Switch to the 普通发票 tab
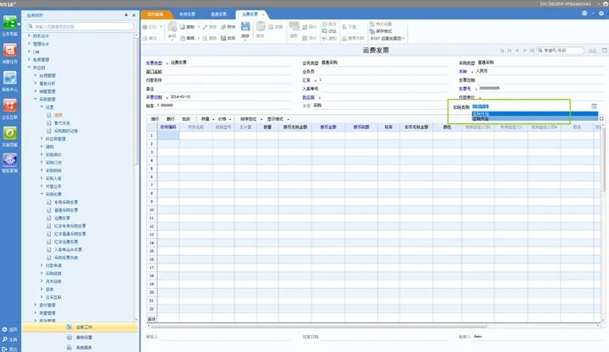609x352 pixels. click(x=219, y=14)
